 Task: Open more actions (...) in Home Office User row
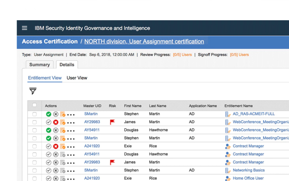[71, 179]
